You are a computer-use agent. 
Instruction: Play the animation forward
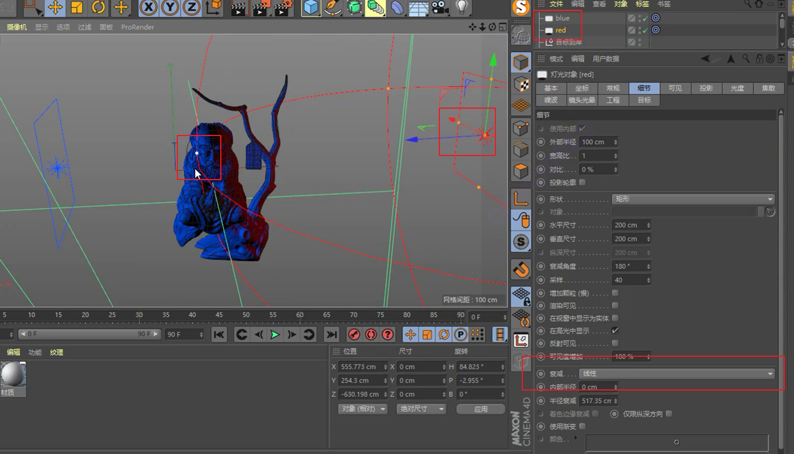[275, 334]
